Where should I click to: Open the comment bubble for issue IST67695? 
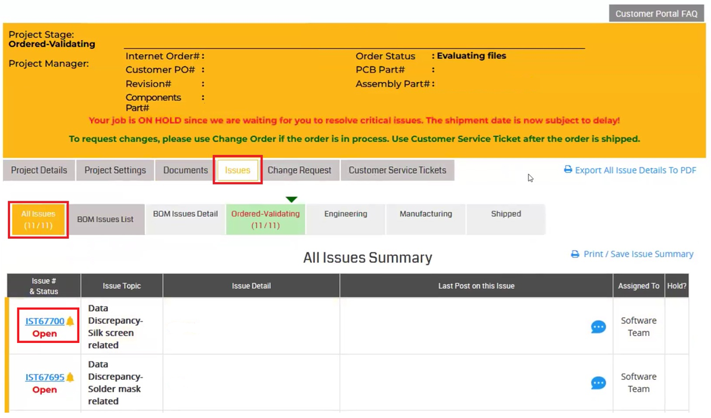click(598, 383)
